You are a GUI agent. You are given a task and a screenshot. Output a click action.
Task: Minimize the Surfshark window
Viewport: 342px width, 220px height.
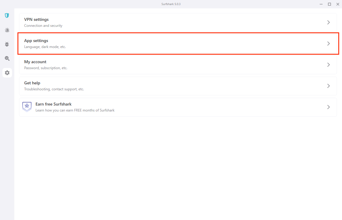tap(321, 4)
